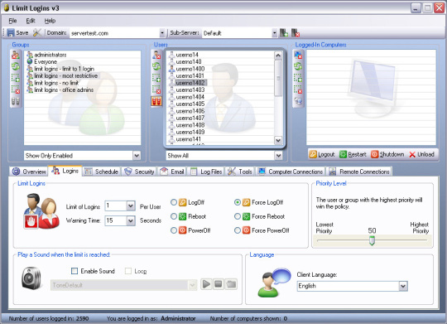The height and width of the screenshot is (324, 447).
Task: Refresh the Groups list
Action: tap(16, 66)
